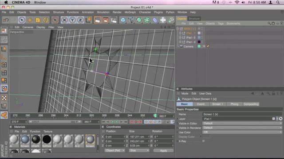
Task: Open the HyperNURBS generator icon
Action: (x=139, y=20)
